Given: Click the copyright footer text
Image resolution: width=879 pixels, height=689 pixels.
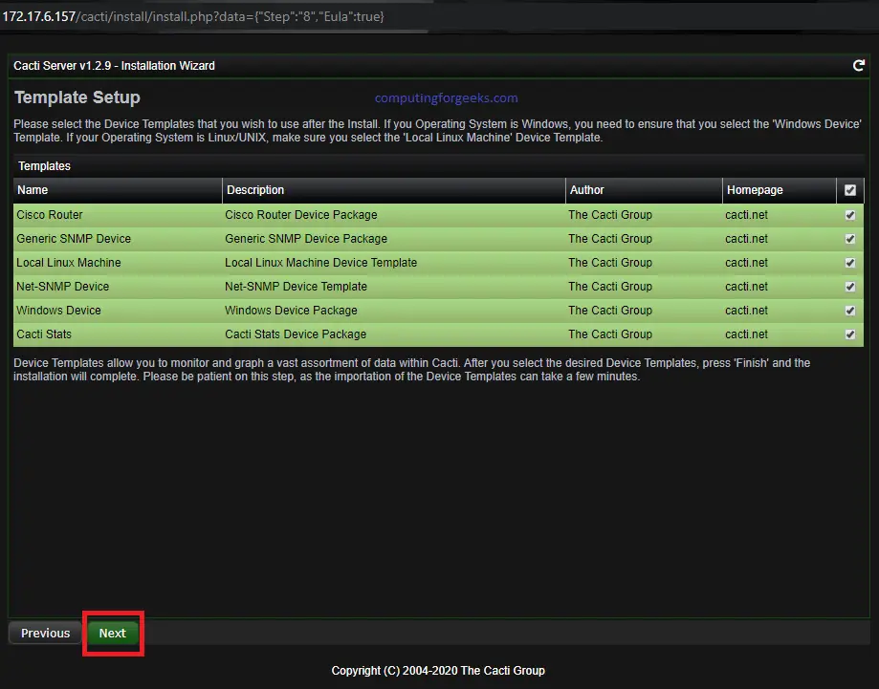Looking at the screenshot, I should pos(438,671).
